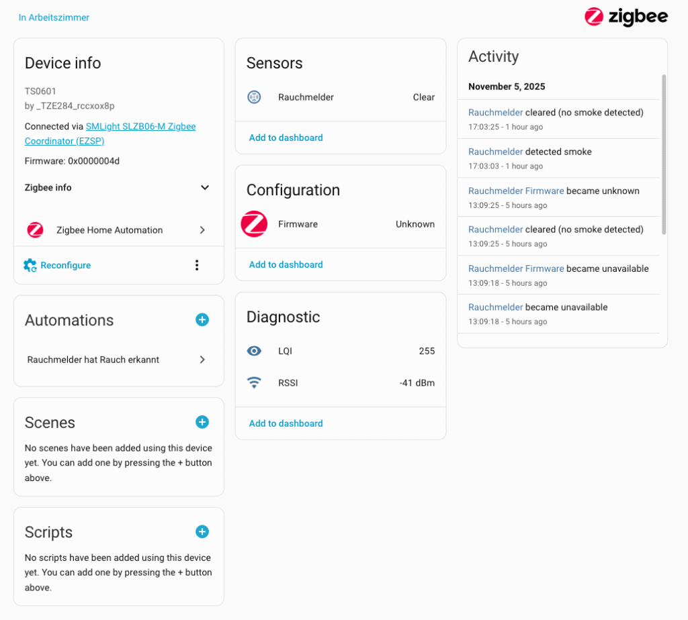
Task: Open the Zigbee Home Automation integration entry
Action: pyautogui.click(x=118, y=230)
